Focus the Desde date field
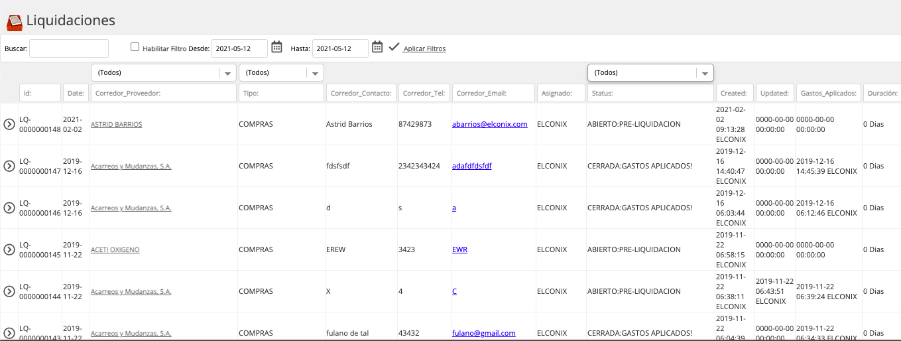Image resolution: width=901 pixels, height=341 pixels. [x=239, y=48]
